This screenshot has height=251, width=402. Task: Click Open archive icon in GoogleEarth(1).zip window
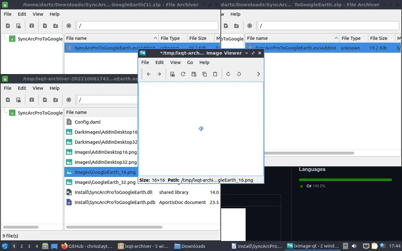(19, 26)
